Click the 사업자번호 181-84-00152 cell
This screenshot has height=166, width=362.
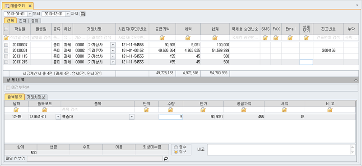132,50
